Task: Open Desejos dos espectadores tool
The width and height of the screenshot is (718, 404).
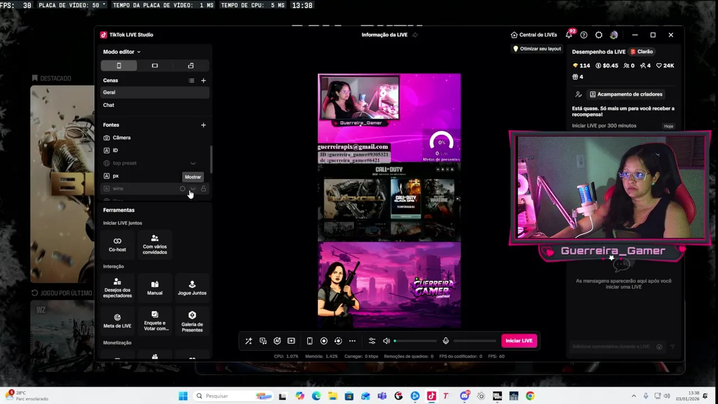Action: click(x=117, y=288)
